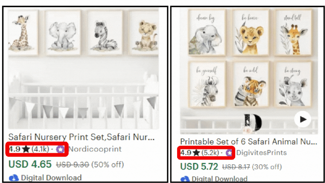This screenshot has width=325, height=183.
Task: Click the zebra print in the left listing image
Action: coord(105,33)
